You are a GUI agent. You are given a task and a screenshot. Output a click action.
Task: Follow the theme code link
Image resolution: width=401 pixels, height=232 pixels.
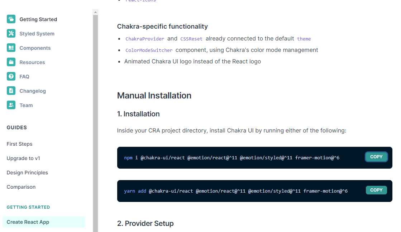tap(304, 39)
